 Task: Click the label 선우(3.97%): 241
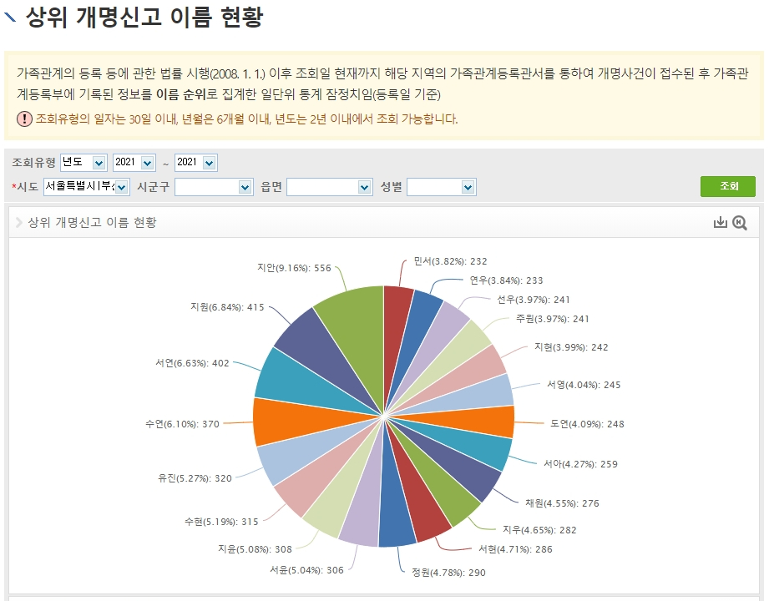533,300
